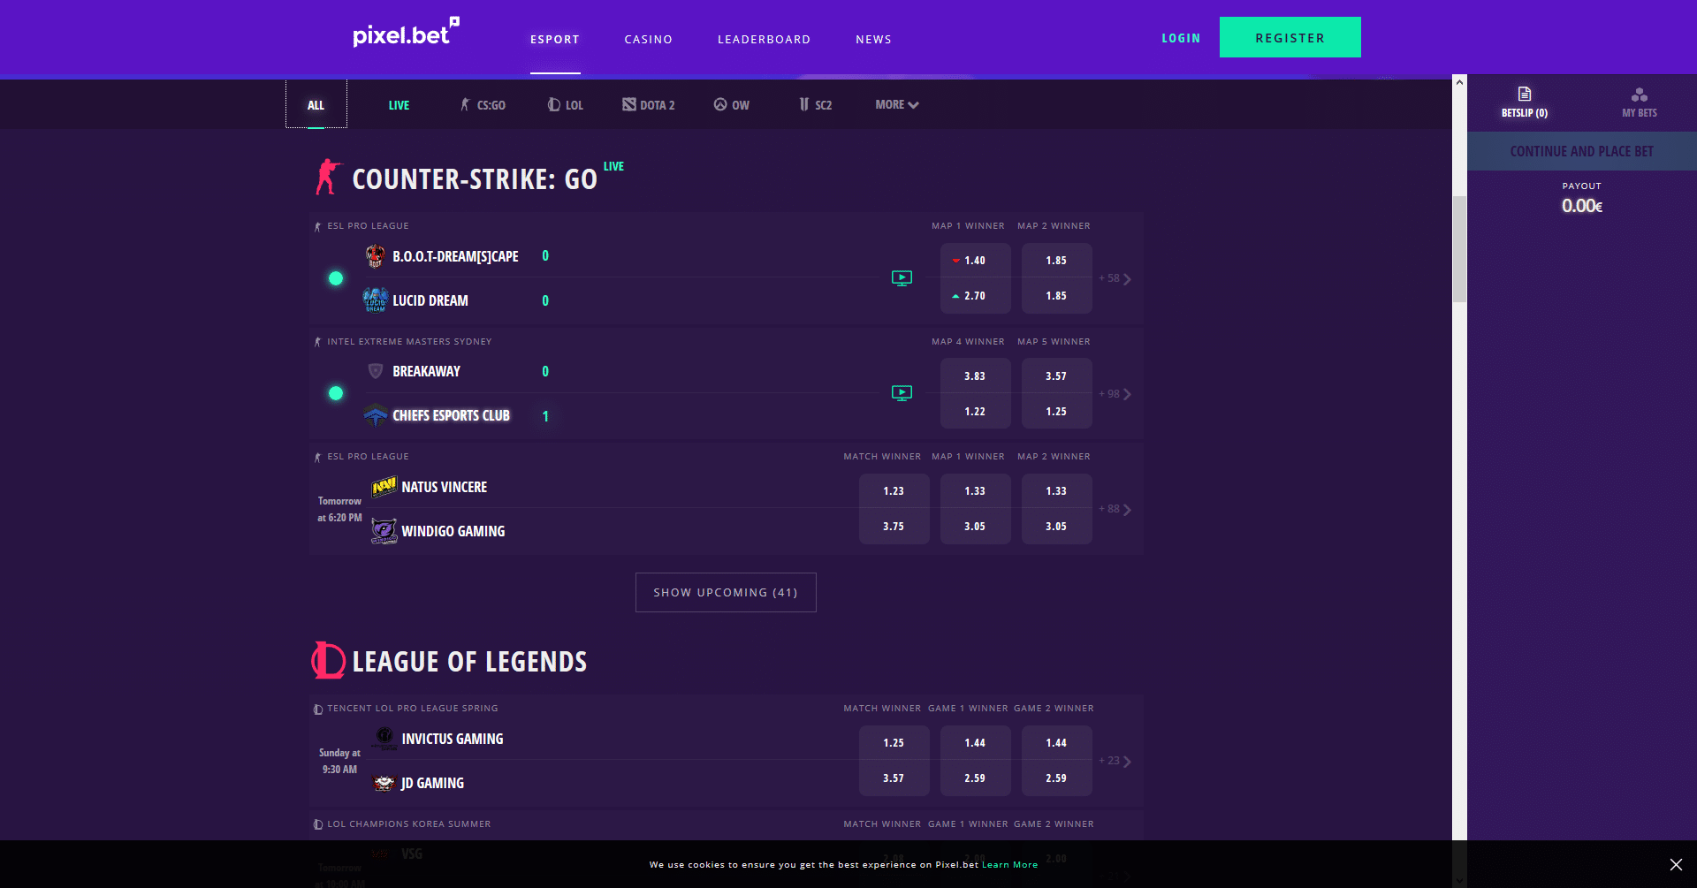Screen dimensions: 1697x888
Task: Open the My Bets icon
Action: tap(1640, 95)
